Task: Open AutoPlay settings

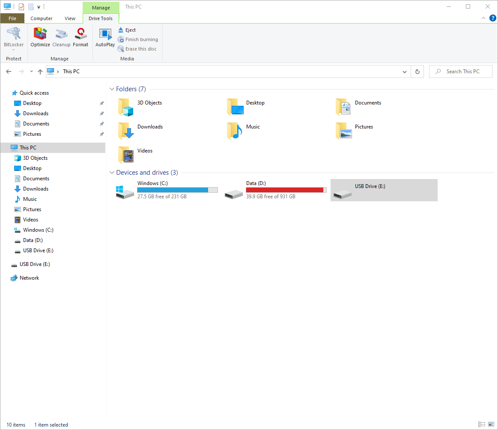Action: (105, 36)
